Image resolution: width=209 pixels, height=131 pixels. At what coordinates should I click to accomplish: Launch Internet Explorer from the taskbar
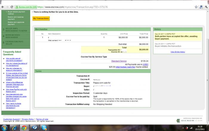14,128
